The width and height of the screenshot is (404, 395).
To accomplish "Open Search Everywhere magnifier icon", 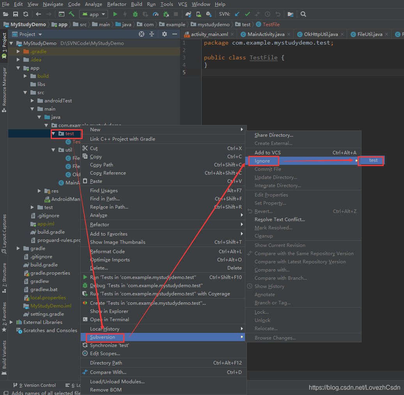I will 303,14.
